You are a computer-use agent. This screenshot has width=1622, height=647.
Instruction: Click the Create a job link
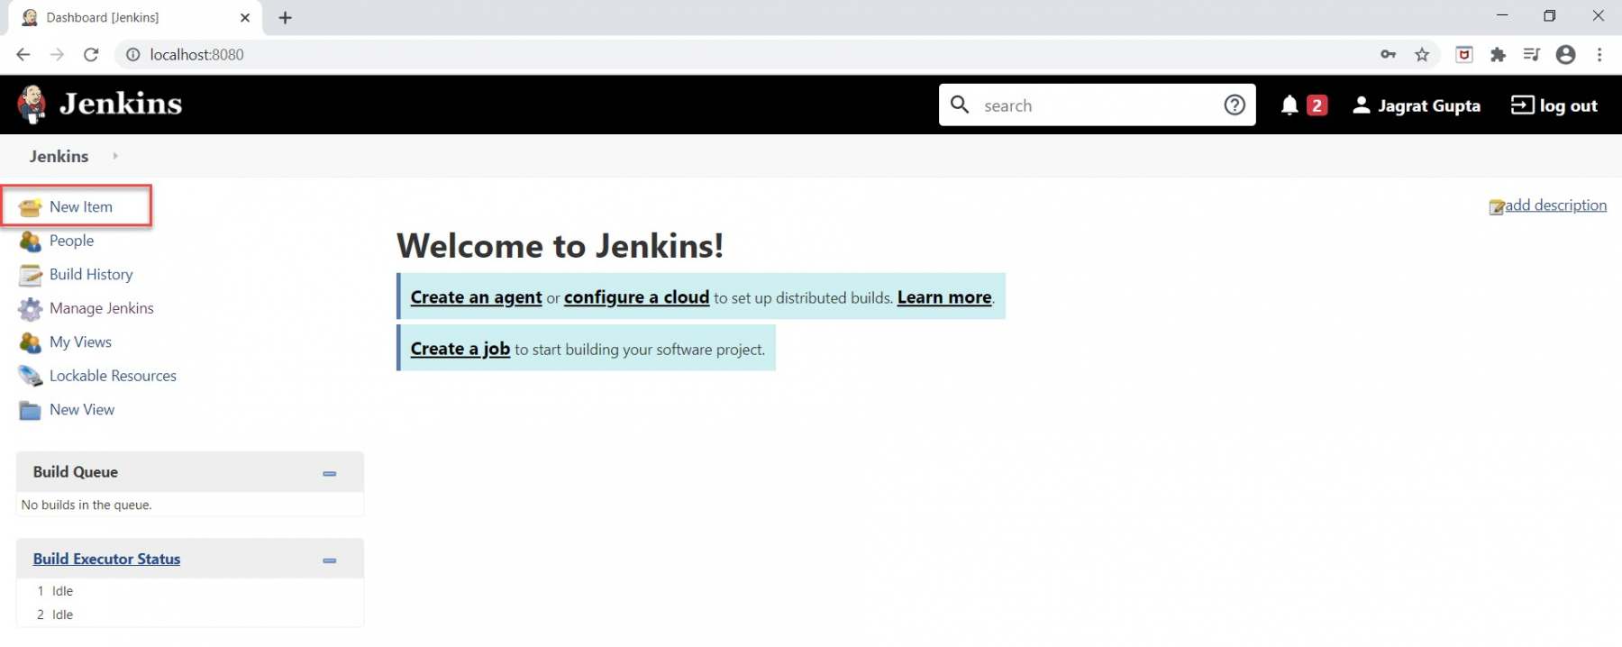click(x=460, y=349)
